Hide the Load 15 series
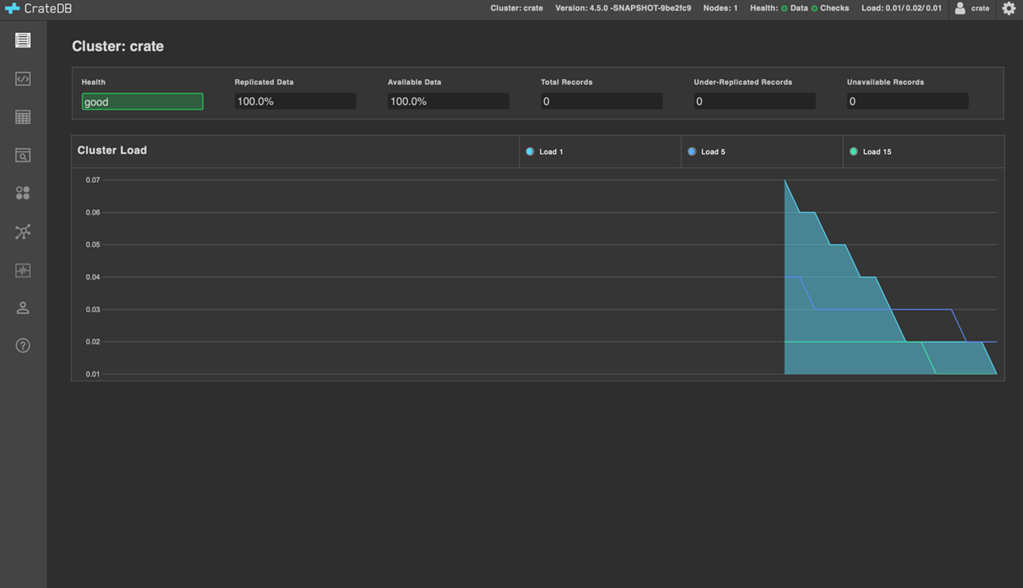Screen dimensions: 1023x588 [870, 151]
